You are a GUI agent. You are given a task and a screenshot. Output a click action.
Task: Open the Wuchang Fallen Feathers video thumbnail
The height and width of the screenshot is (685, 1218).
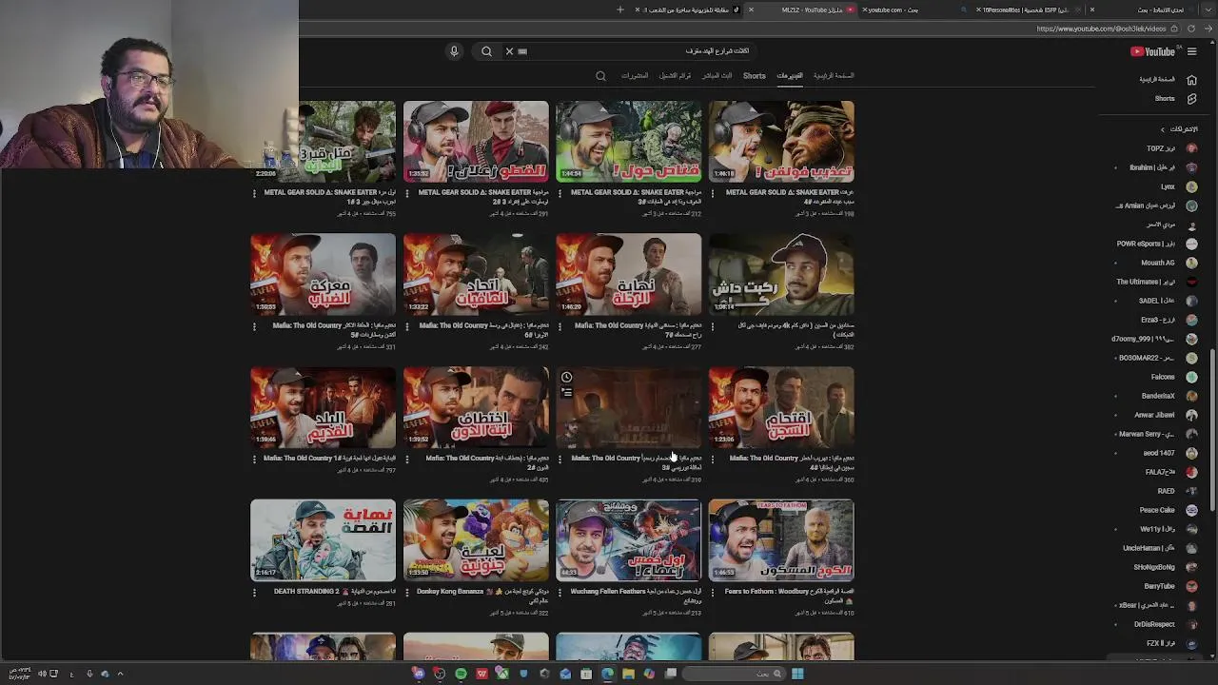click(x=628, y=539)
